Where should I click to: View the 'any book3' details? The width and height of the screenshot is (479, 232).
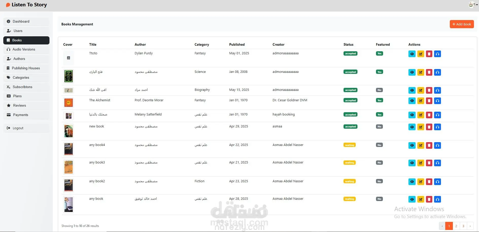[x=412, y=163]
